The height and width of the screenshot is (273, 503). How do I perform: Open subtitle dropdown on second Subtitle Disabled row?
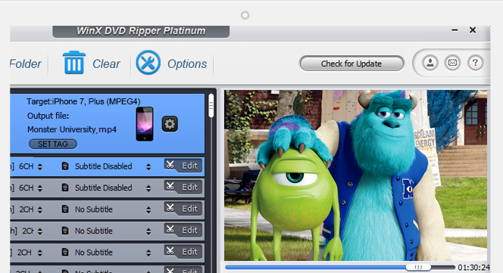point(148,188)
